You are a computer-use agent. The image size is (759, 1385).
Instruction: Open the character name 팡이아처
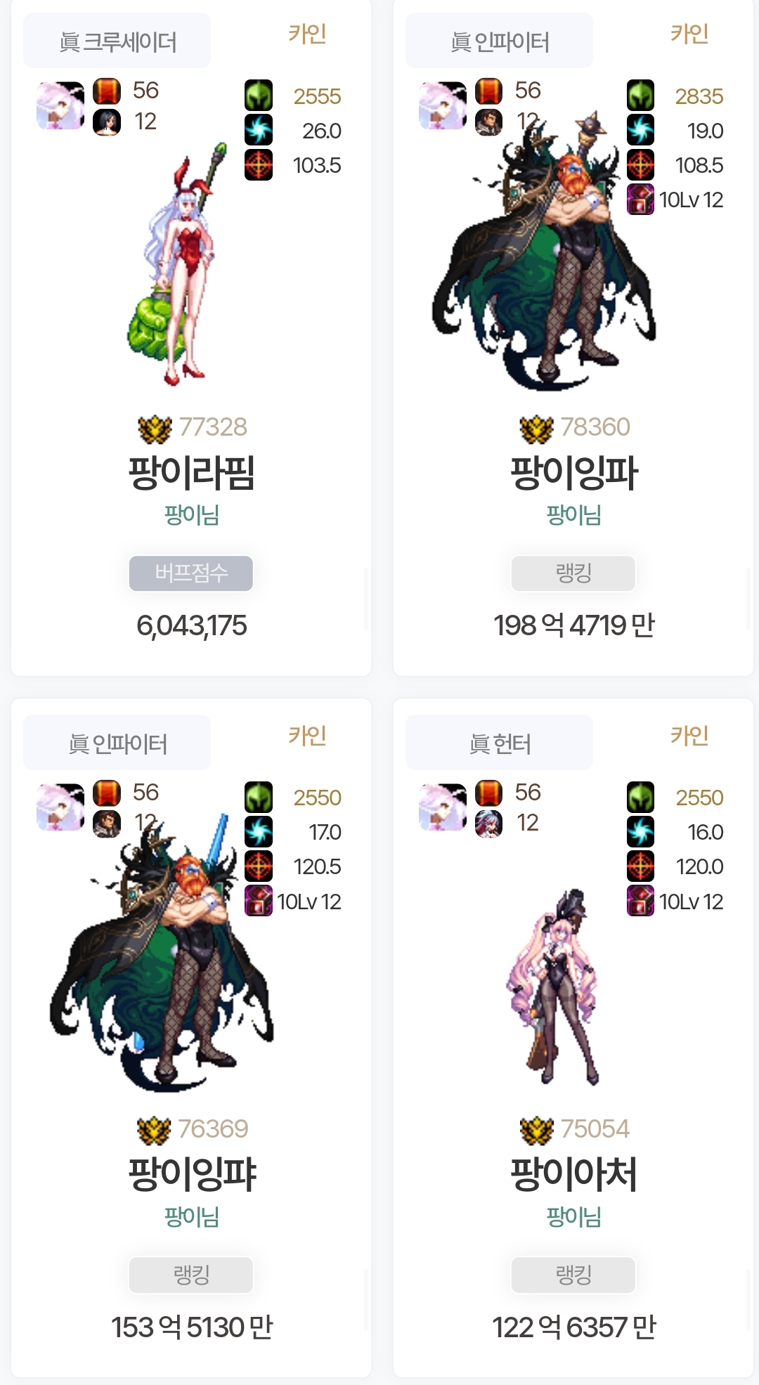573,1174
